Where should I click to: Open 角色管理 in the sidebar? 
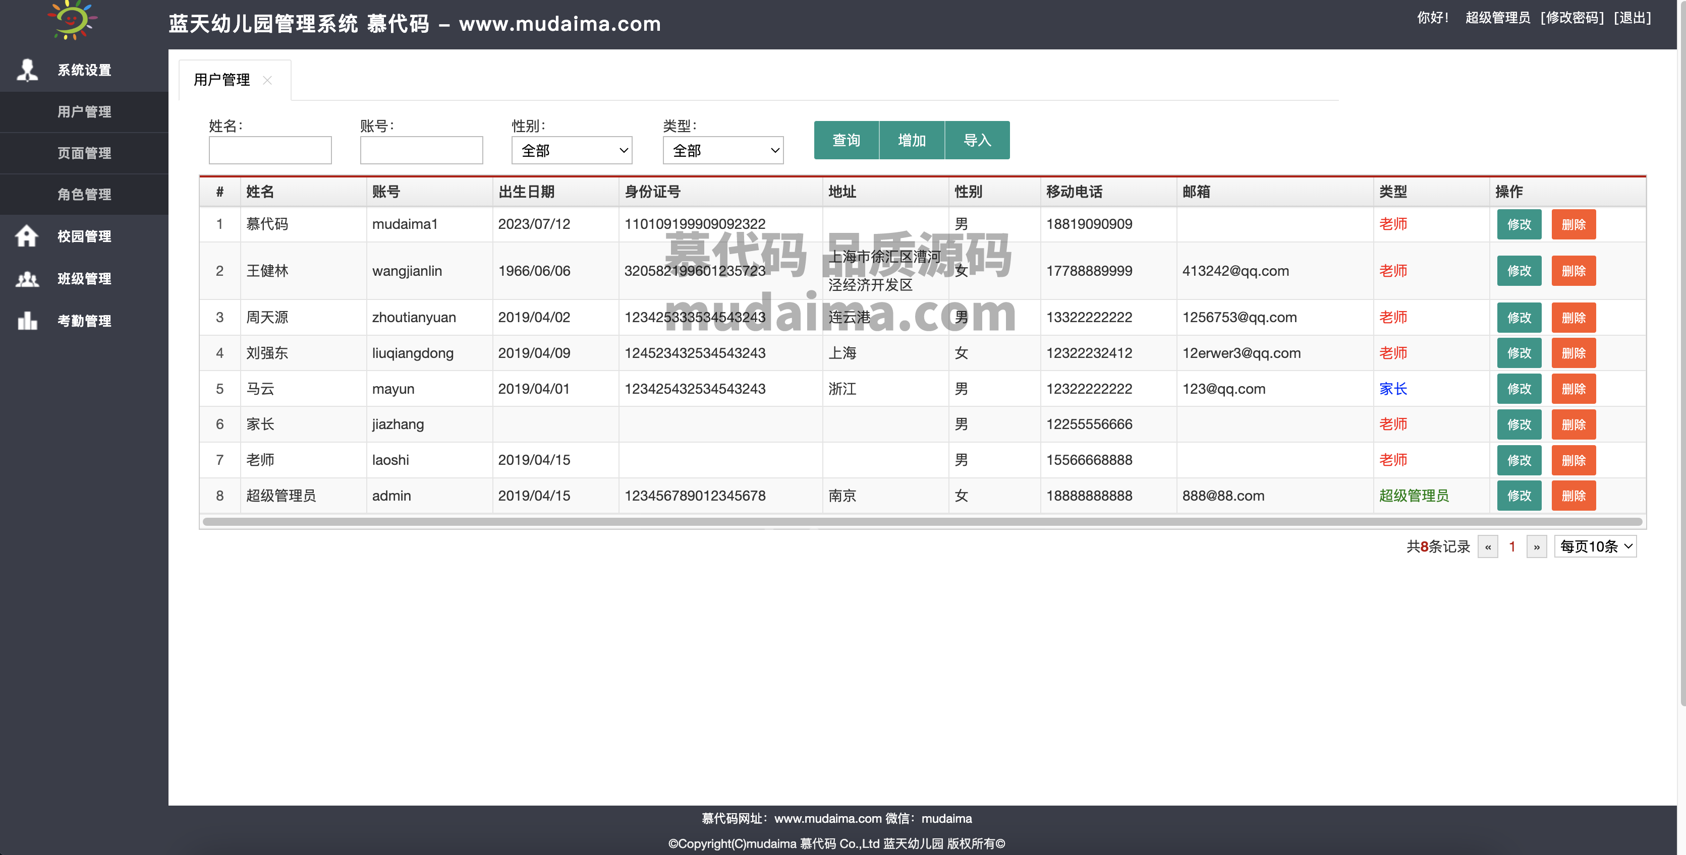click(x=84, y=194)
